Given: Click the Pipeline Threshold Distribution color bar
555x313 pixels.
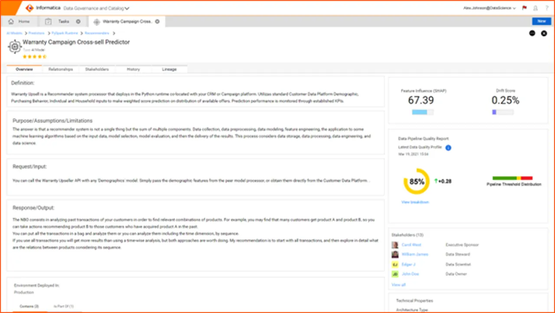Looking at the screenshot, I should click(x=513, y=178).
